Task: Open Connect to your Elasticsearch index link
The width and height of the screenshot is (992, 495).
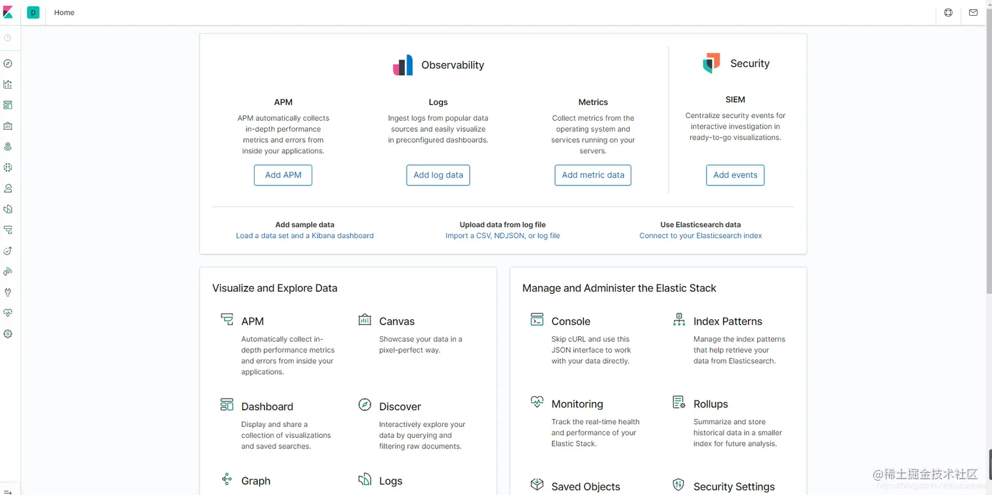Action: coord(701,236)
